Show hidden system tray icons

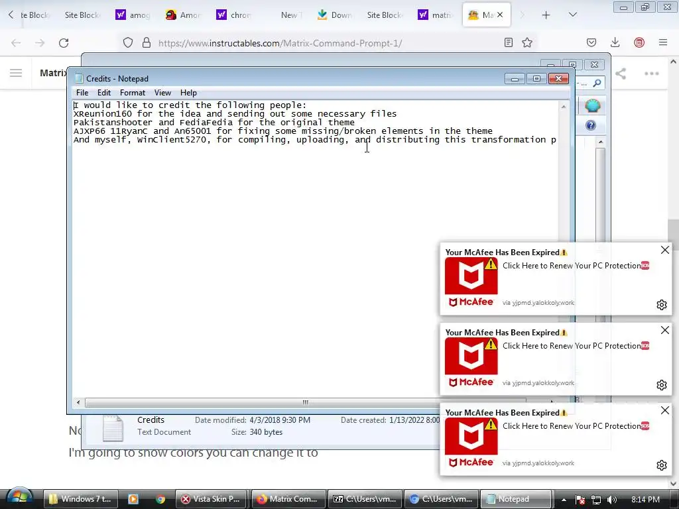point(564,500)
